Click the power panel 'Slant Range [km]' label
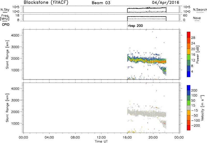207x143 pixels. tap(7, 54)
